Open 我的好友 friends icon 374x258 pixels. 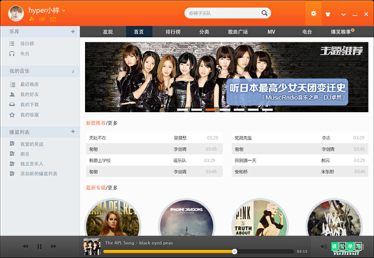coord(12,94)
